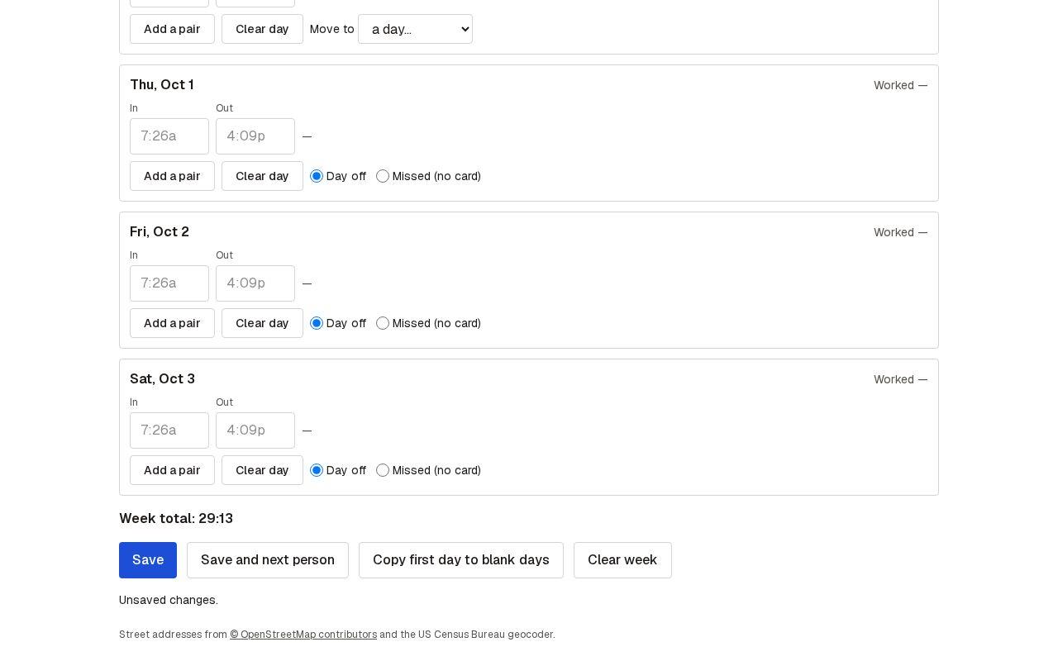Select Missed (no card) for Fri, Oct 2
Image resolution: width=1058 pixels, height=661 pixels.
point(383,323)
